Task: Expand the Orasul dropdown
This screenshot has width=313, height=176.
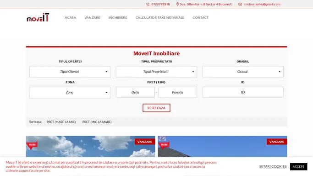Action: [243, 71]
